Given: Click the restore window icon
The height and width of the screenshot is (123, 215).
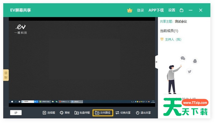Looking at the screenshot, I should pos(182,10).
